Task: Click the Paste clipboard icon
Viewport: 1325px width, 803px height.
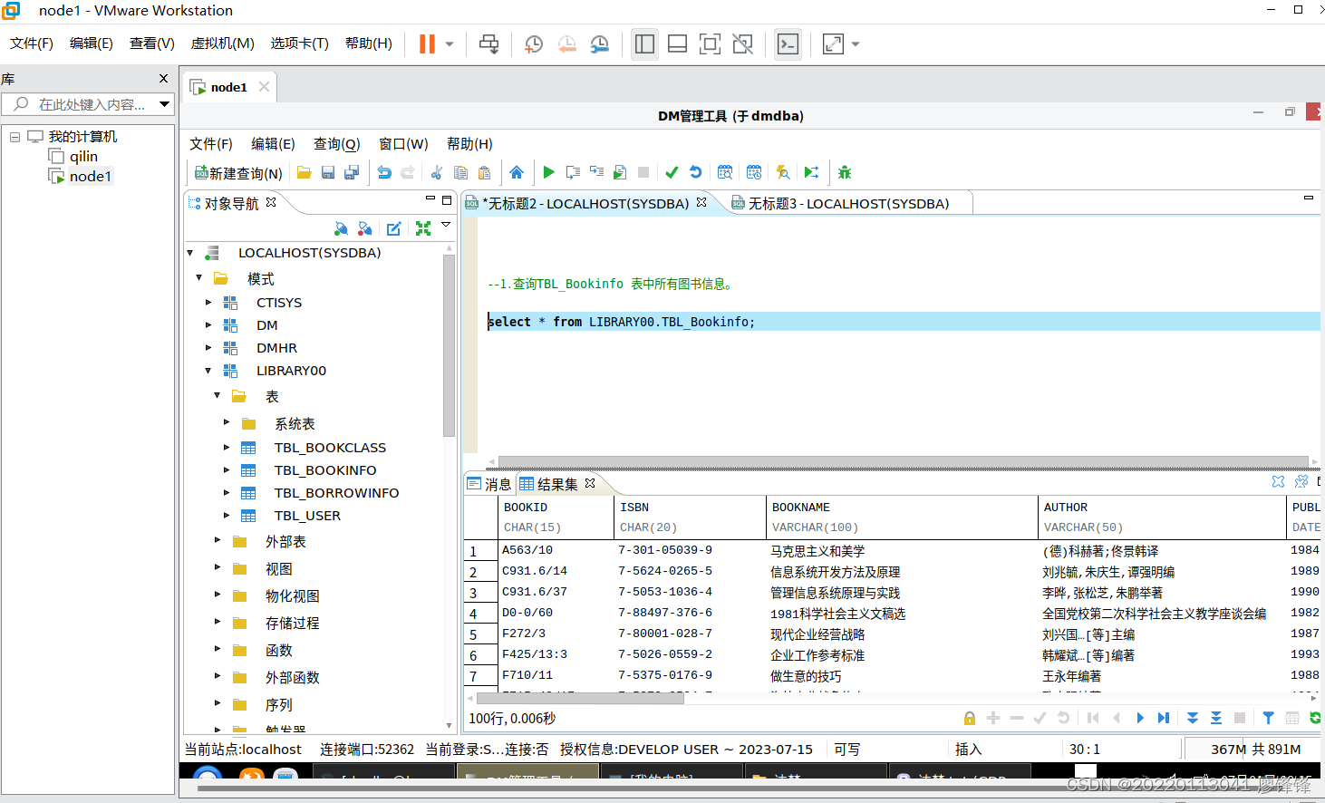Action: [x=484, y=172]
